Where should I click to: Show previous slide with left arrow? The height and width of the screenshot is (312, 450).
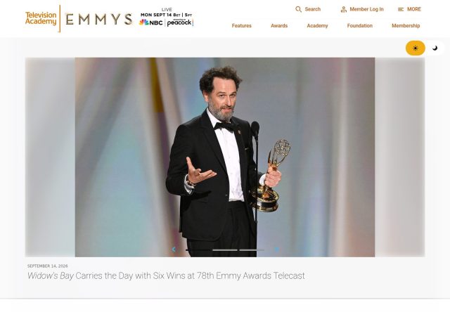(x=174, y=249)
